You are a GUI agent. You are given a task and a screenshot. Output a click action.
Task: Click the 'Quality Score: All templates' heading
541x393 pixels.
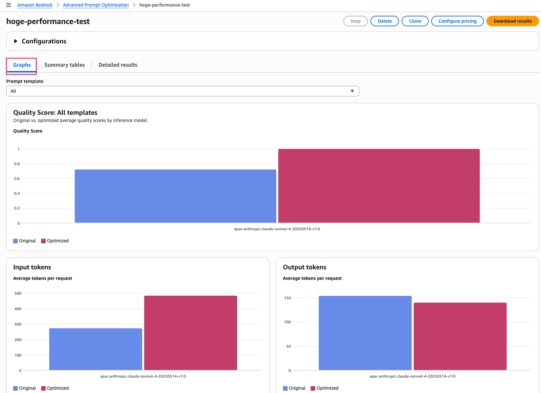[x=55, y=112]
